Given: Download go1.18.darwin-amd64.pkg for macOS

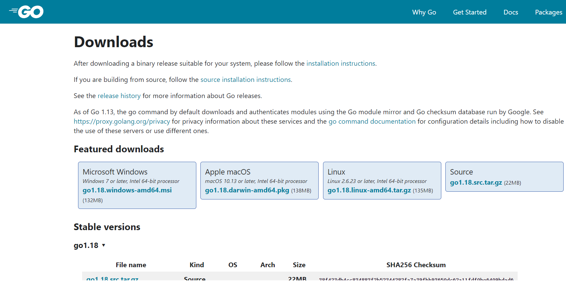Looking at the screenshot, I should coord(247,190).
